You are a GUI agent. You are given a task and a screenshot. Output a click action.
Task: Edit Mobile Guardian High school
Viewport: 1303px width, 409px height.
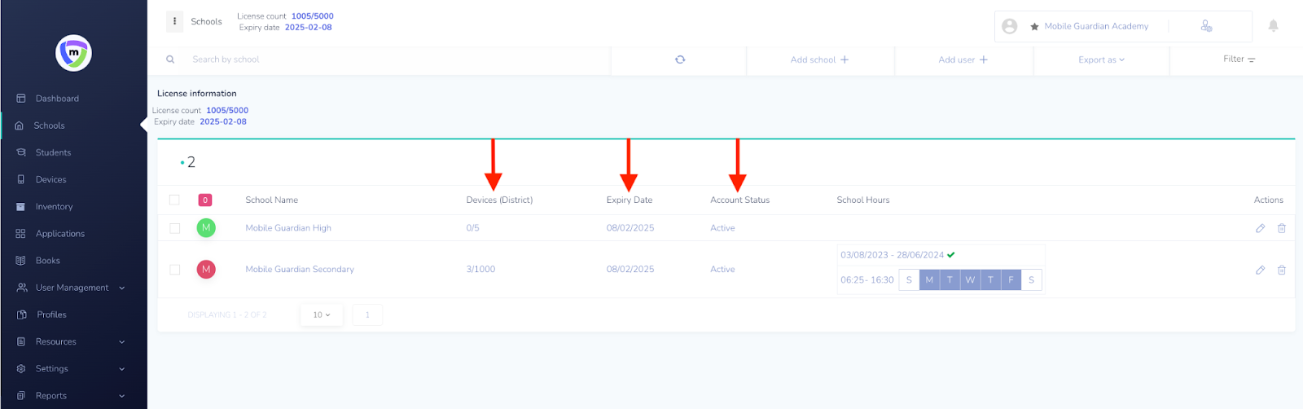tap(1260, 228)
